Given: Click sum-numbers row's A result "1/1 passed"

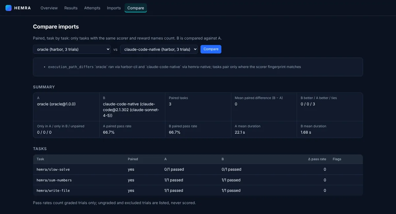Looking at the screenshot, I should 174,180.
